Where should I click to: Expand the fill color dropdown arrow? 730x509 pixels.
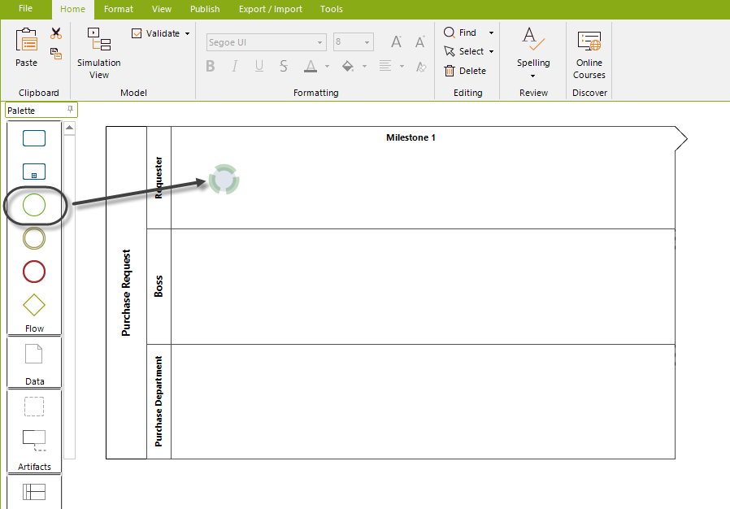tap(364, 66)
